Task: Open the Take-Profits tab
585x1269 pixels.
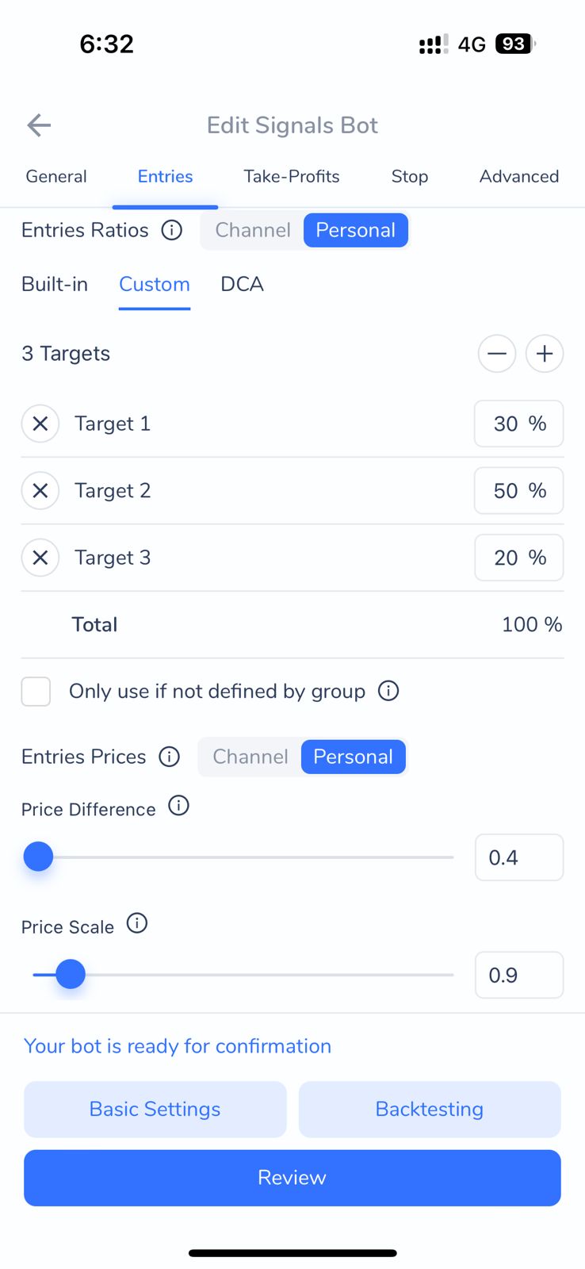Action: (292, 176)
